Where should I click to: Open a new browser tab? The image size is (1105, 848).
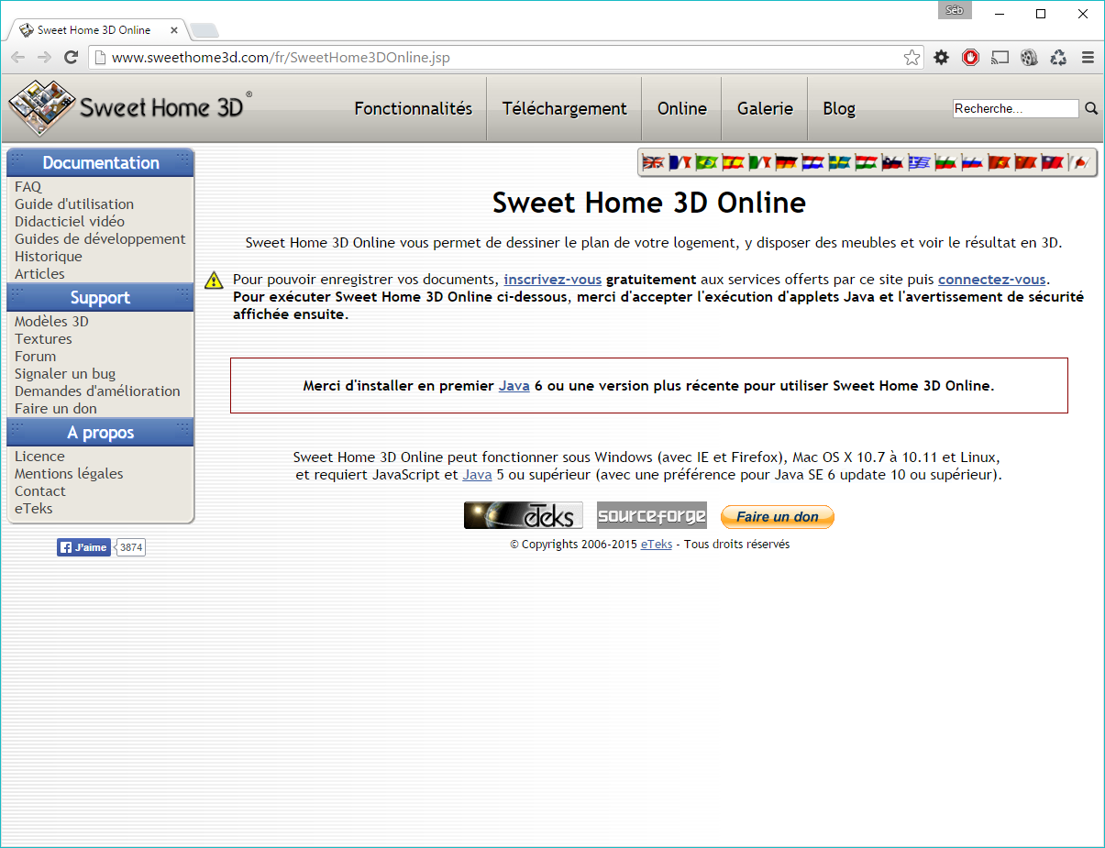coord(204,31)
